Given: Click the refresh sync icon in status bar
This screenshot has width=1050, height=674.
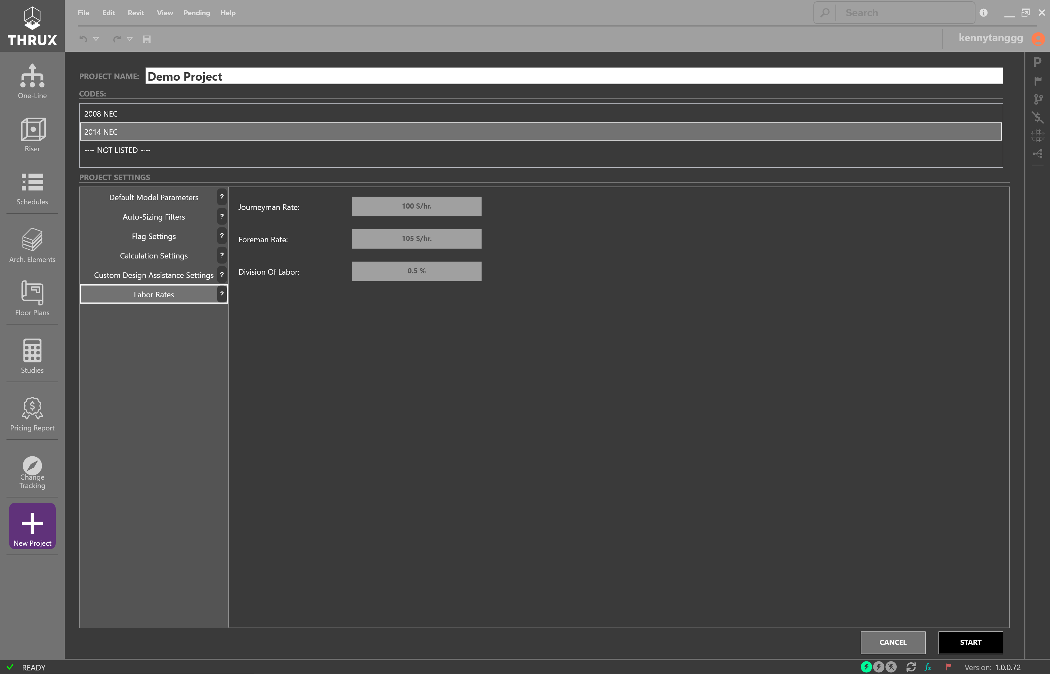Looking at the screenshot, I should pos(911,667).
